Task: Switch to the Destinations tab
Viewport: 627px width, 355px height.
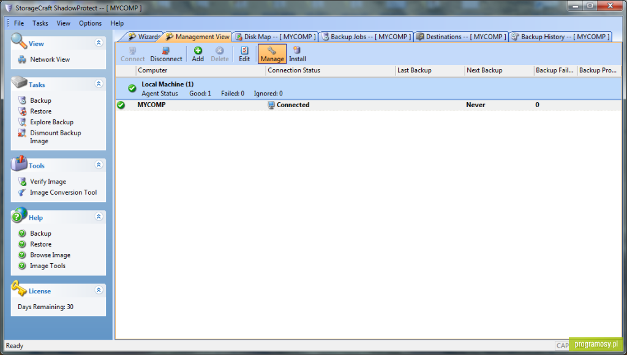Action: click(x=462, y=37)
